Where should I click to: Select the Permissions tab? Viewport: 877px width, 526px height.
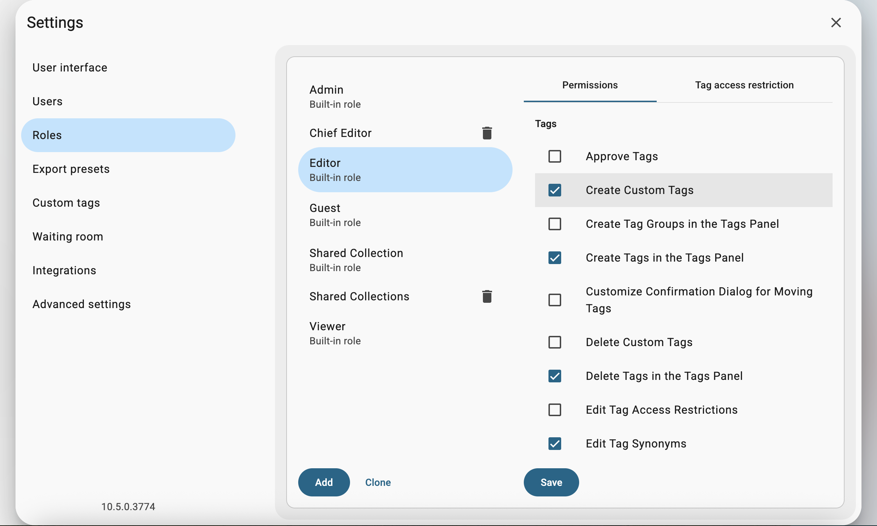pos(590,85)
